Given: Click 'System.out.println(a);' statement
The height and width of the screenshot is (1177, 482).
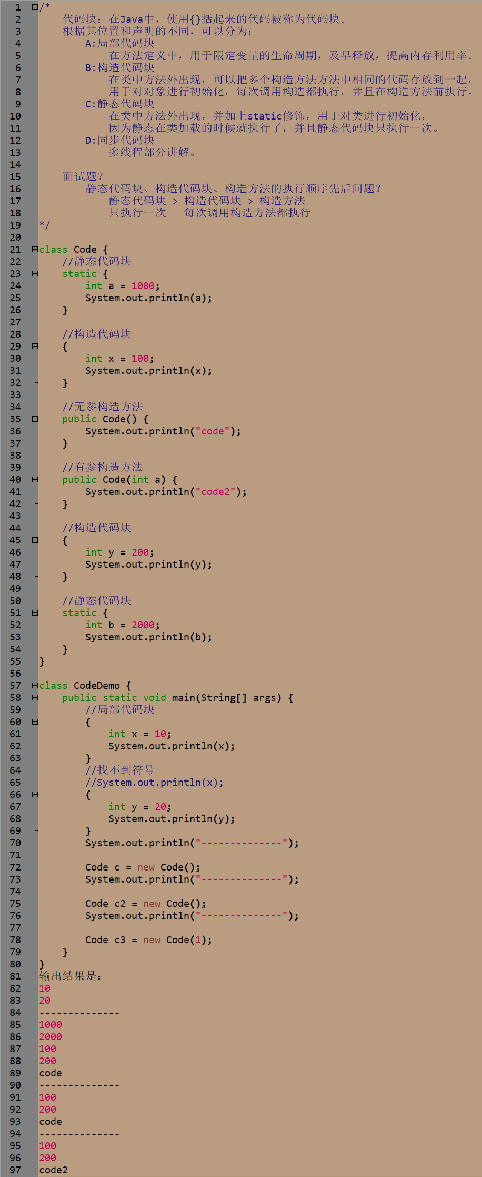Looking at the screenshot, I should pos(149,298).
